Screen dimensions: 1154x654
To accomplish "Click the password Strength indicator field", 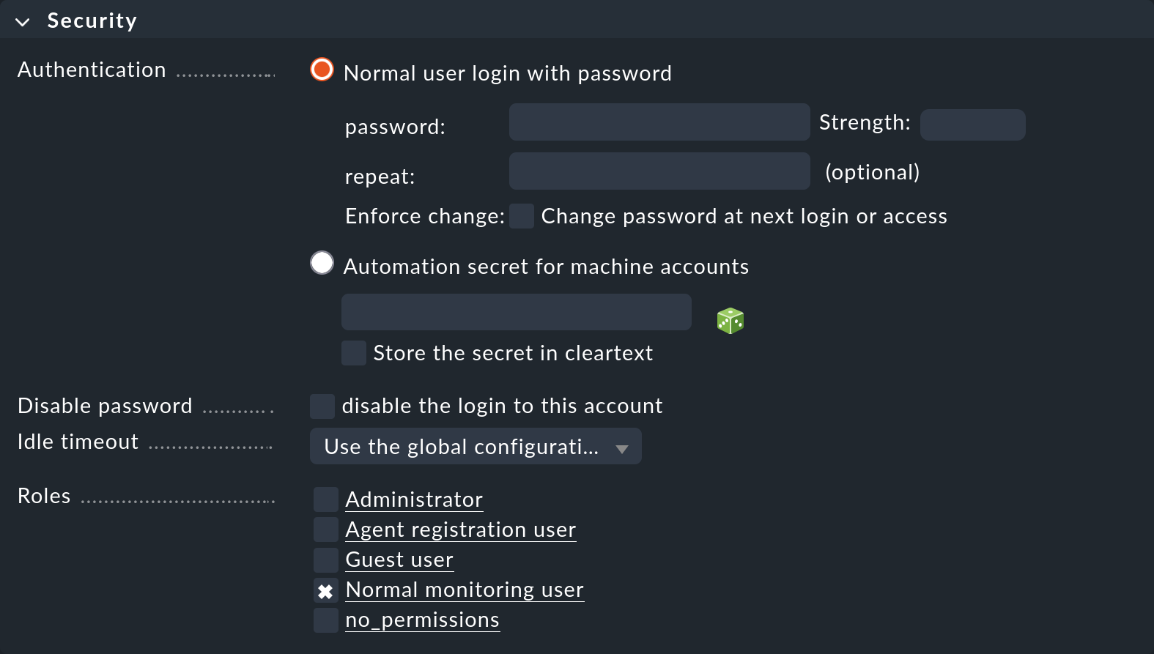I will tap(972, 125).
